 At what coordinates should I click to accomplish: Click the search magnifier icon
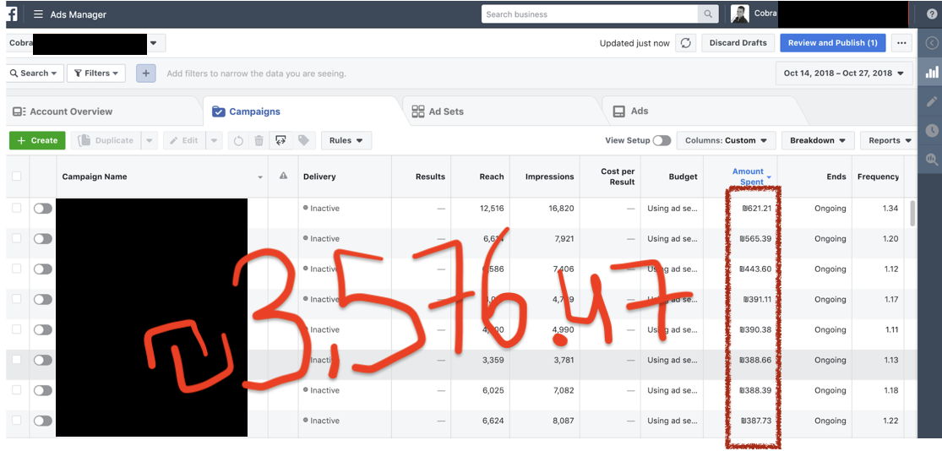[x=709, y=14]
